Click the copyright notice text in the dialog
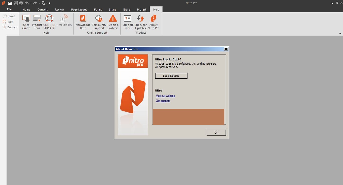This screenshot has height=185, width=343. click(x=186, y=65)
